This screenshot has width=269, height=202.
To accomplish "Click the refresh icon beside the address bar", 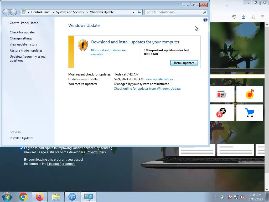I will tap(139, 12).
